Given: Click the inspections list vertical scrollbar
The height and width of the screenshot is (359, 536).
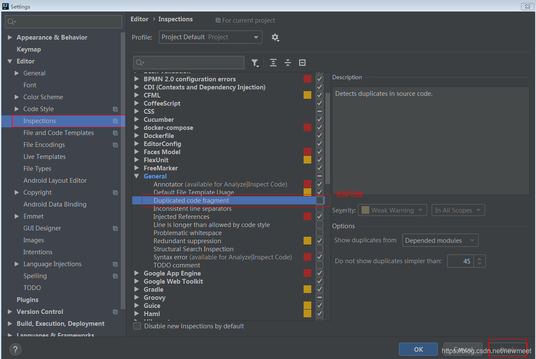Looking at the screenshot, I should pos(327,138).
